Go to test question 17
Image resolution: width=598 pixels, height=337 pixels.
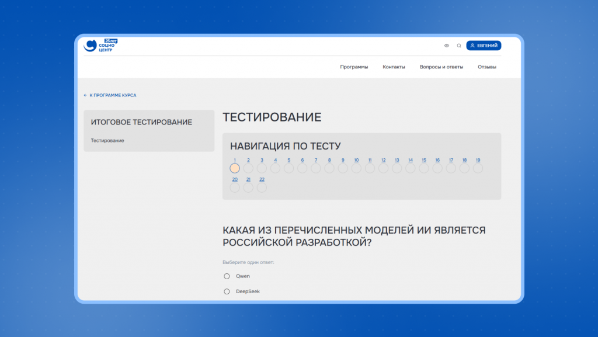(x=451, y=160)
